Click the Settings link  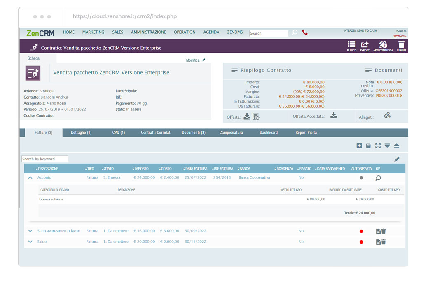click(400, 36)
